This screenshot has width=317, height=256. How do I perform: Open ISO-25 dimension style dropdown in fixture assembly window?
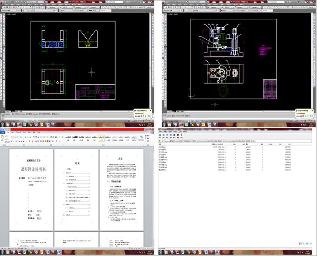pyautogui.click(x=227, y=7)
